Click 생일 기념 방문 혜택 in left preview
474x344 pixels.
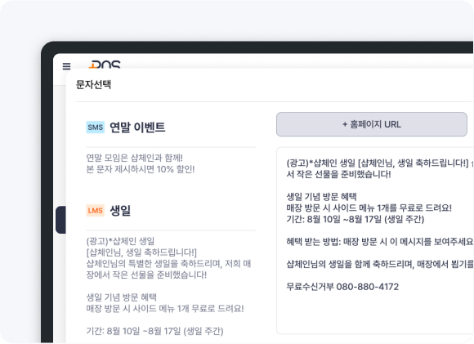click(121, 297)
